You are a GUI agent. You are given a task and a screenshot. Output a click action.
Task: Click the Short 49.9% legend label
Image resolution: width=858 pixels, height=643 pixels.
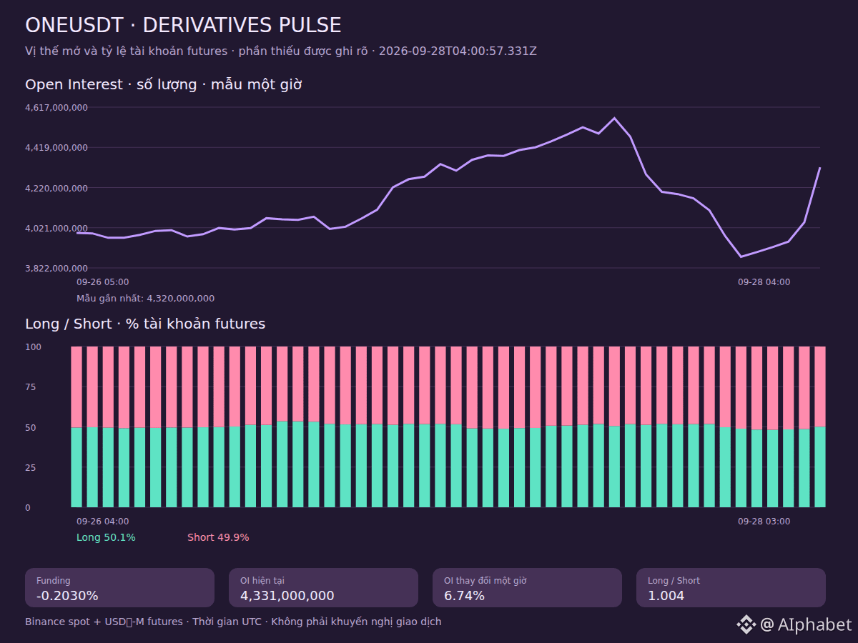[x=218, y=537]
